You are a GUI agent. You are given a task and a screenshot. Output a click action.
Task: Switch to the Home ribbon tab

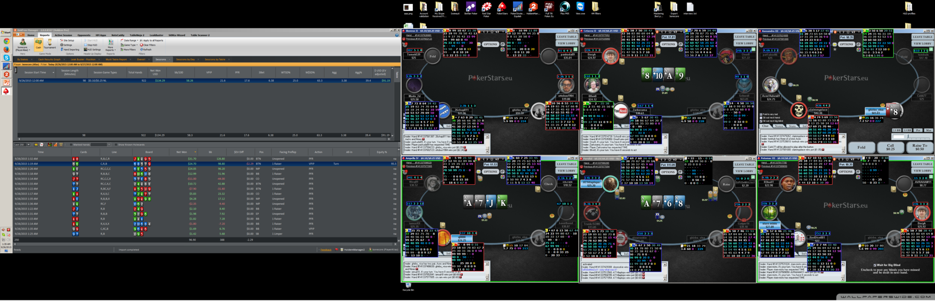click(x=31, y=35)
